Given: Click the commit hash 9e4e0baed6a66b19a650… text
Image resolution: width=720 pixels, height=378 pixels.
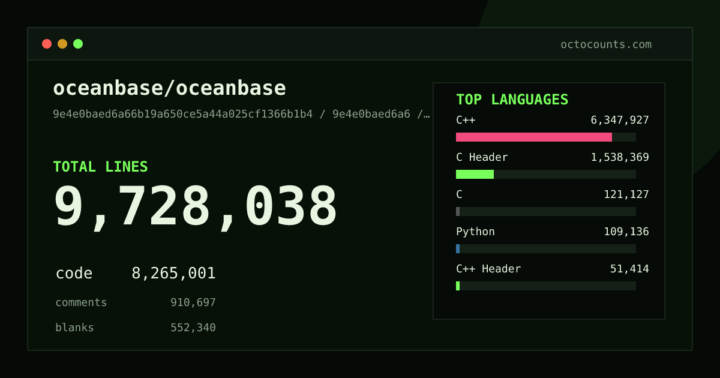Looking at the screenshot, I should pos(242,114).
